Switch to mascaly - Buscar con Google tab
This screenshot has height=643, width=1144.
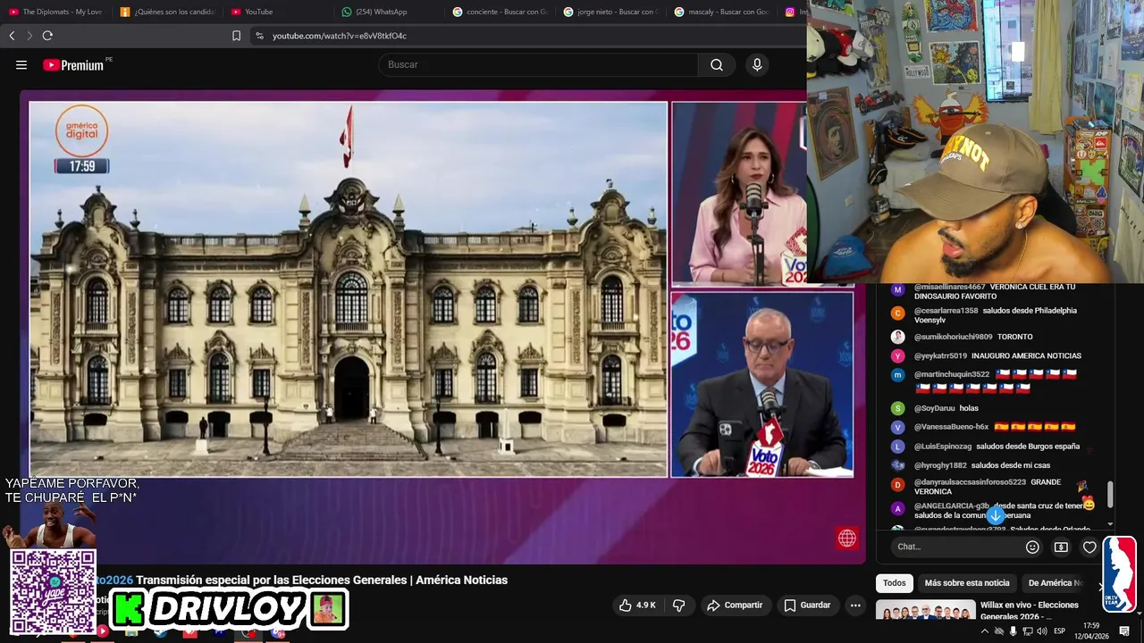coord(721,12)
